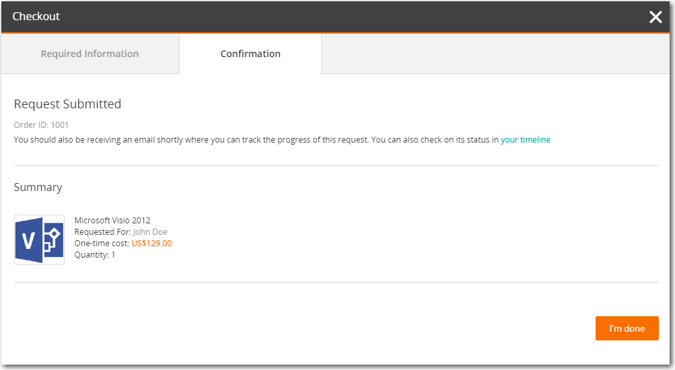Click the divider line above Summary
The image size is (675, 370).
(336, 165)
